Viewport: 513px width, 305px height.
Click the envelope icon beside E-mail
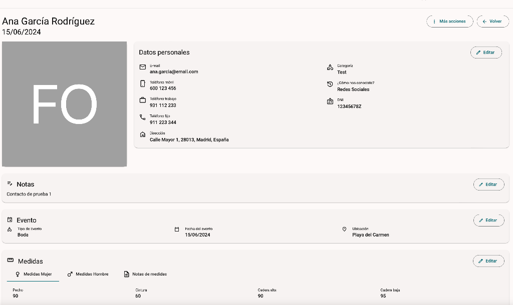tap(143, 67)
